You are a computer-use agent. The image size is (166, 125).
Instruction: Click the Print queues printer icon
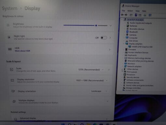(125, 72)
